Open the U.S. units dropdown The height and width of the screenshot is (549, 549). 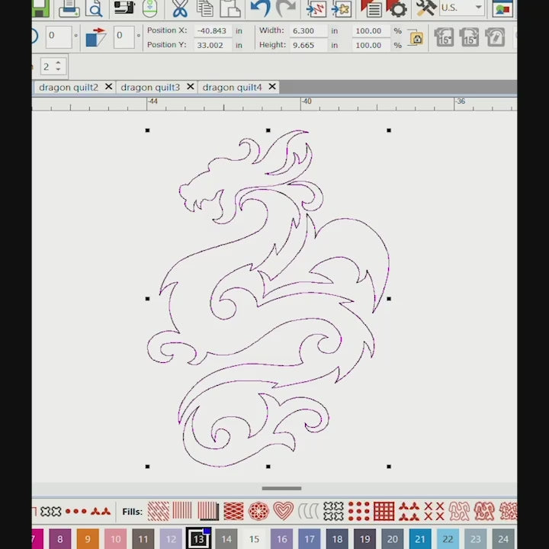[463, 8]
